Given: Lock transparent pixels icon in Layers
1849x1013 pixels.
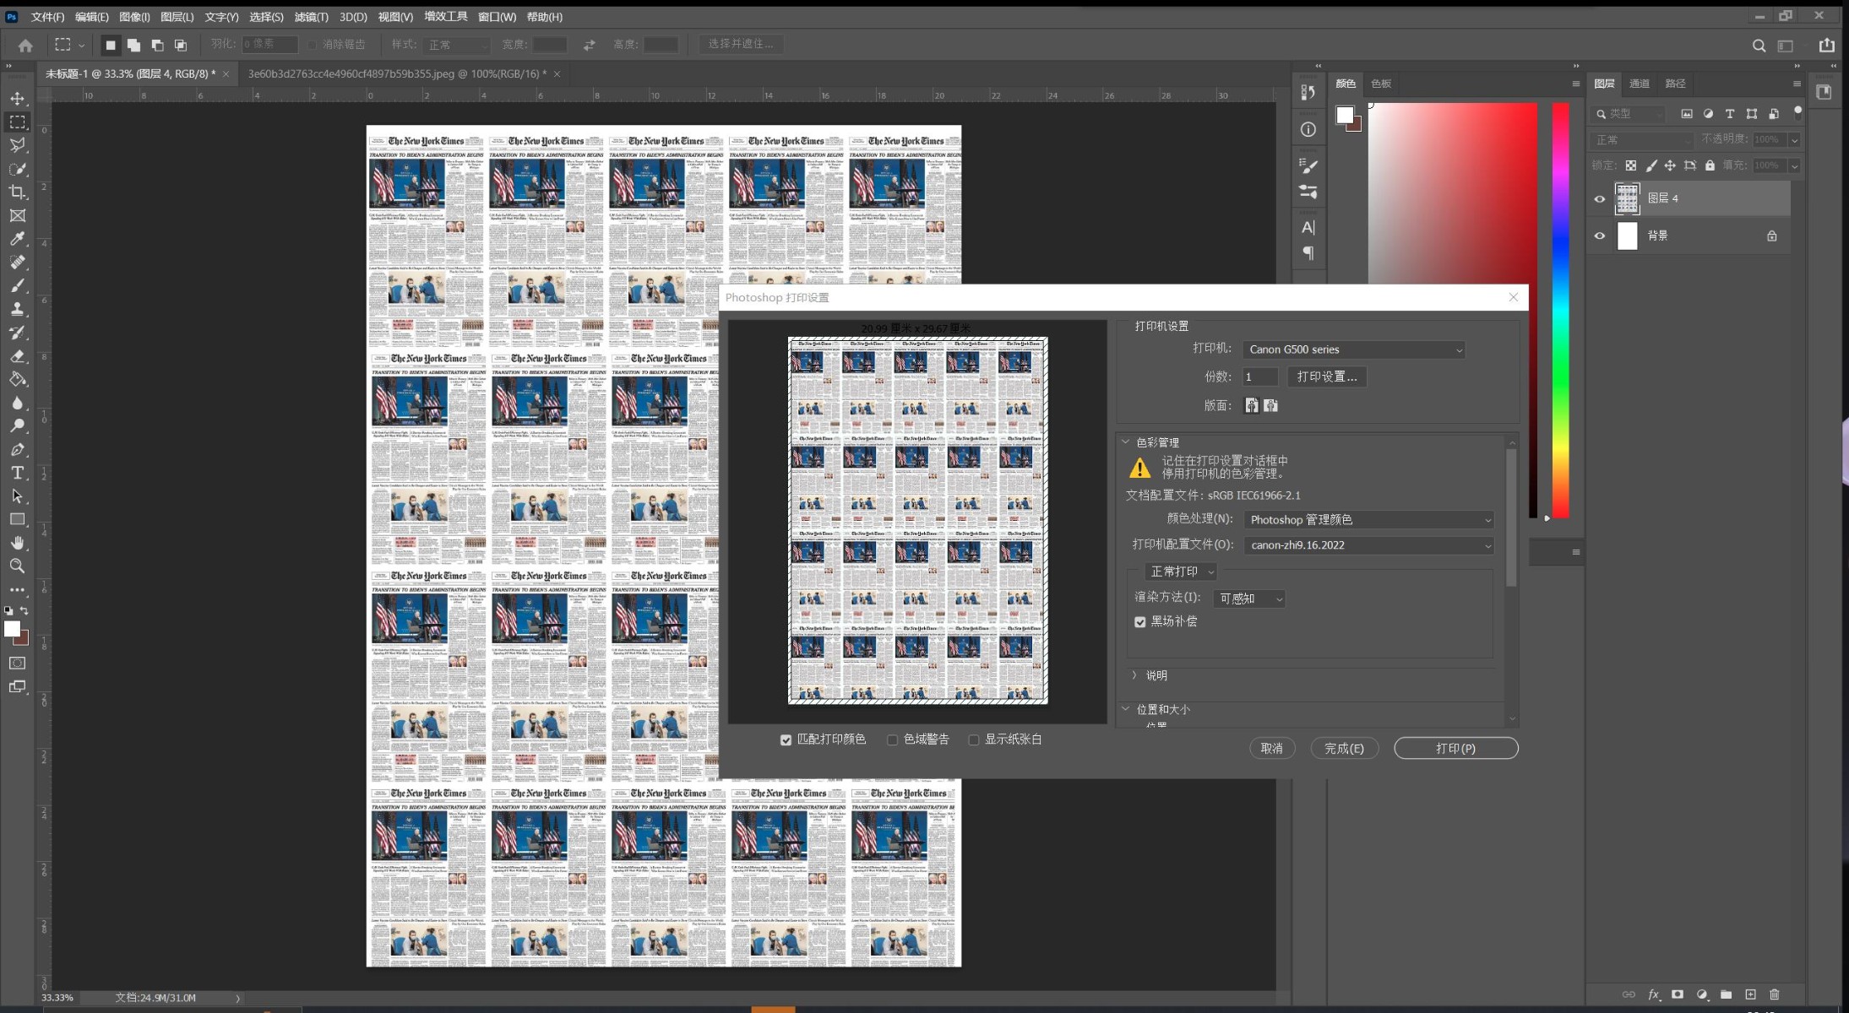Looking at the screenshot, I should [1631, 165].
